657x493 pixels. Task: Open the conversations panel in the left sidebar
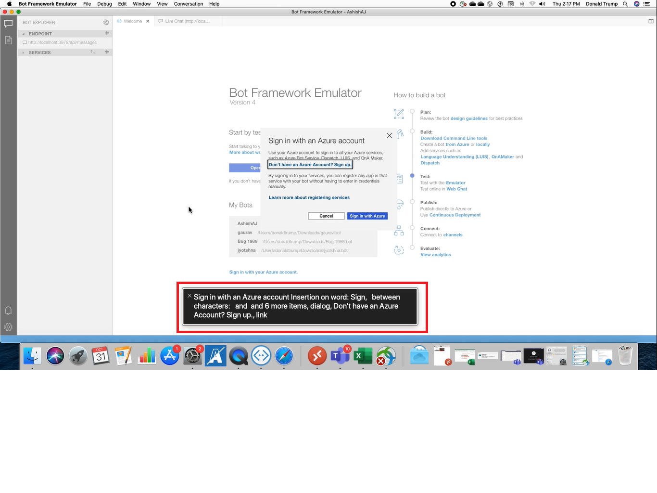(8, 23)
